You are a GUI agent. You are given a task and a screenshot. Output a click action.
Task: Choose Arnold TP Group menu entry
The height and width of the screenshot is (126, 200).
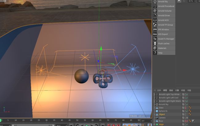(x=166, y=25)
